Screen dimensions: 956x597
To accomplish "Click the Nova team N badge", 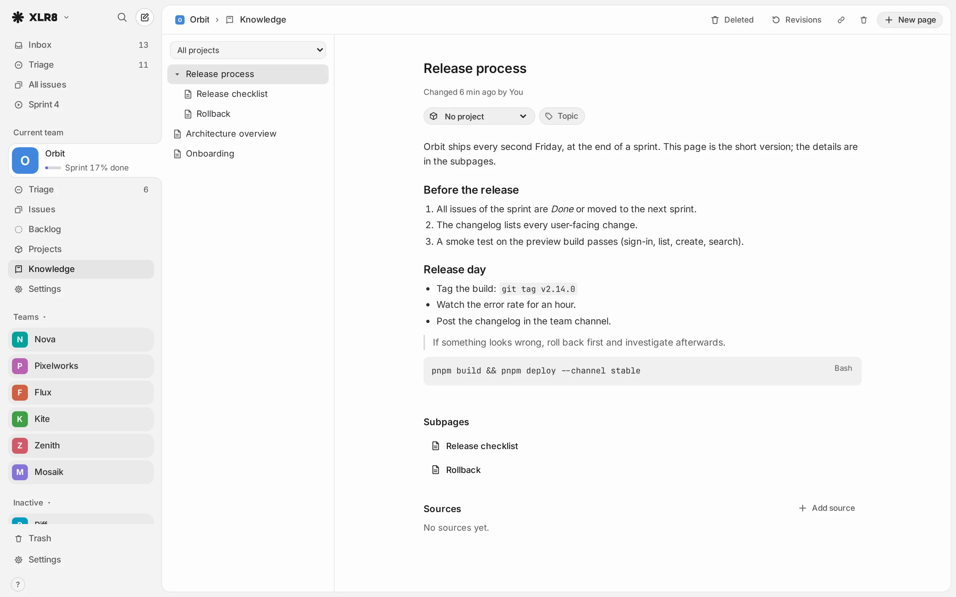I will click(x=20, y=340).
